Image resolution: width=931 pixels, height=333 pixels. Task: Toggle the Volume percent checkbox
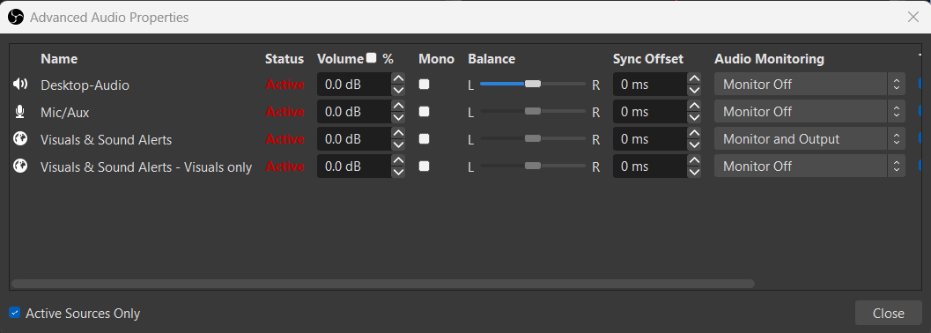click(x=372, y=57)
